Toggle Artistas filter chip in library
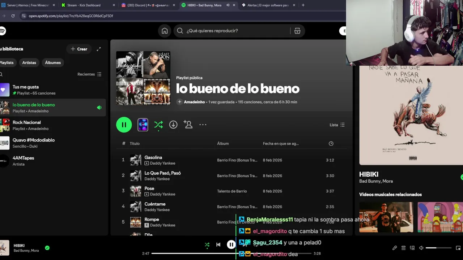 [29, 63]
